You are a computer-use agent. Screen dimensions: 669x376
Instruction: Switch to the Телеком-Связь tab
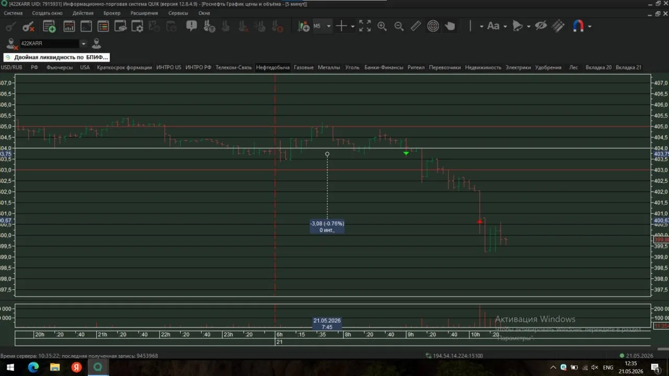tap(234, 67)
